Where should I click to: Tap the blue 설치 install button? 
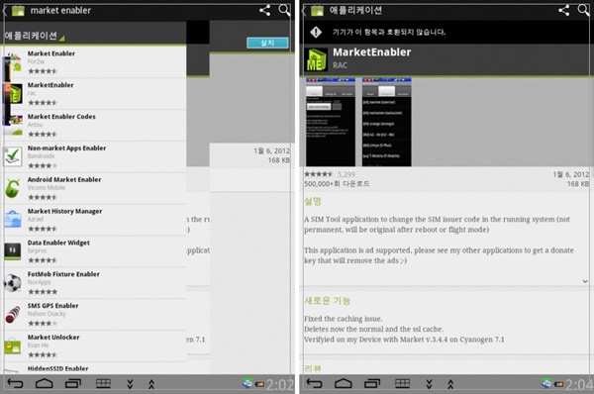267,43
